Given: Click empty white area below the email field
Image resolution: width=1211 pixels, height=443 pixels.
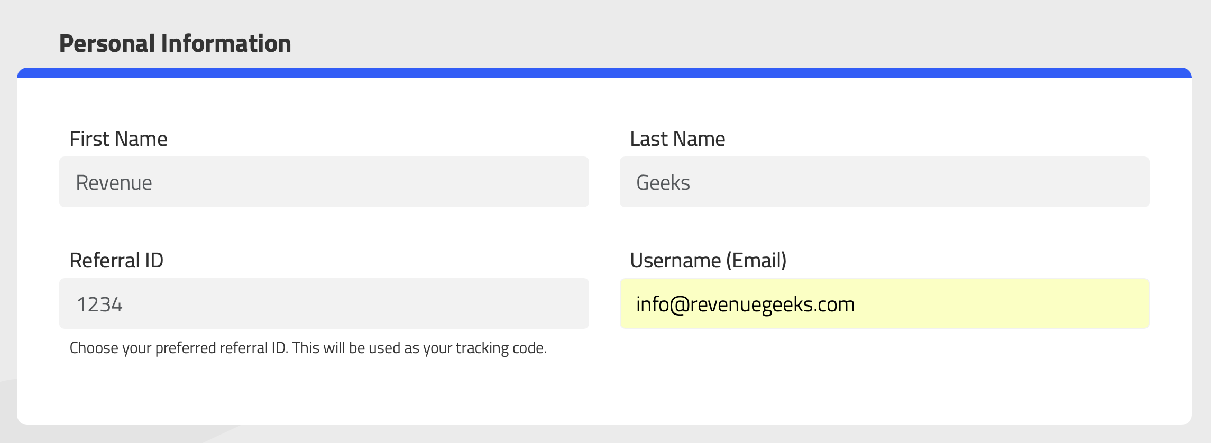Looking at the screenshot, I should point(884,375).
